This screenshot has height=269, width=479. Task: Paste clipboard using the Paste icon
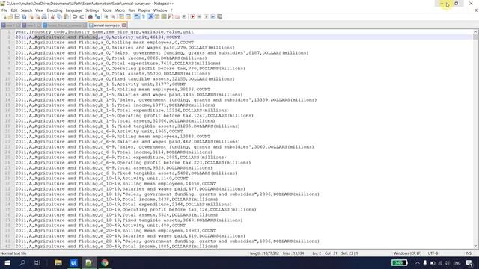pyautogui.click(x=66, y=16)
